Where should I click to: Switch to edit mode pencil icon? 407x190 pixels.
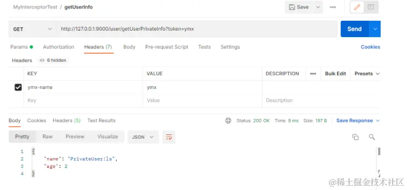pyautogui.click(x=357, y=7)
